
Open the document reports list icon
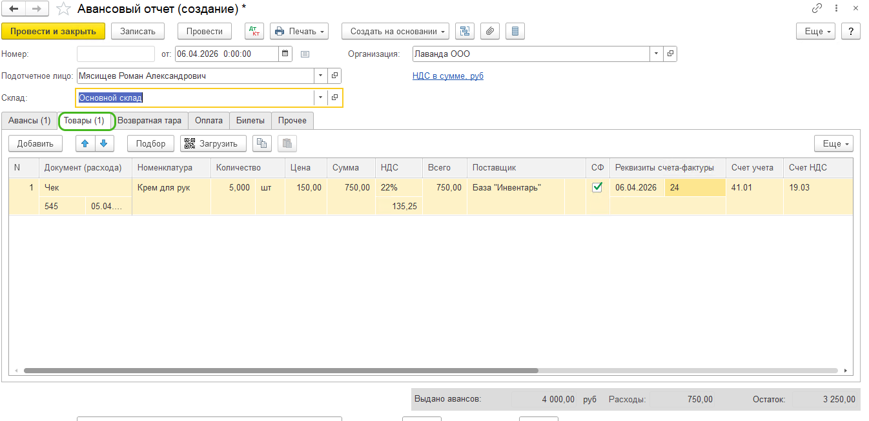[x=515, y=31]
